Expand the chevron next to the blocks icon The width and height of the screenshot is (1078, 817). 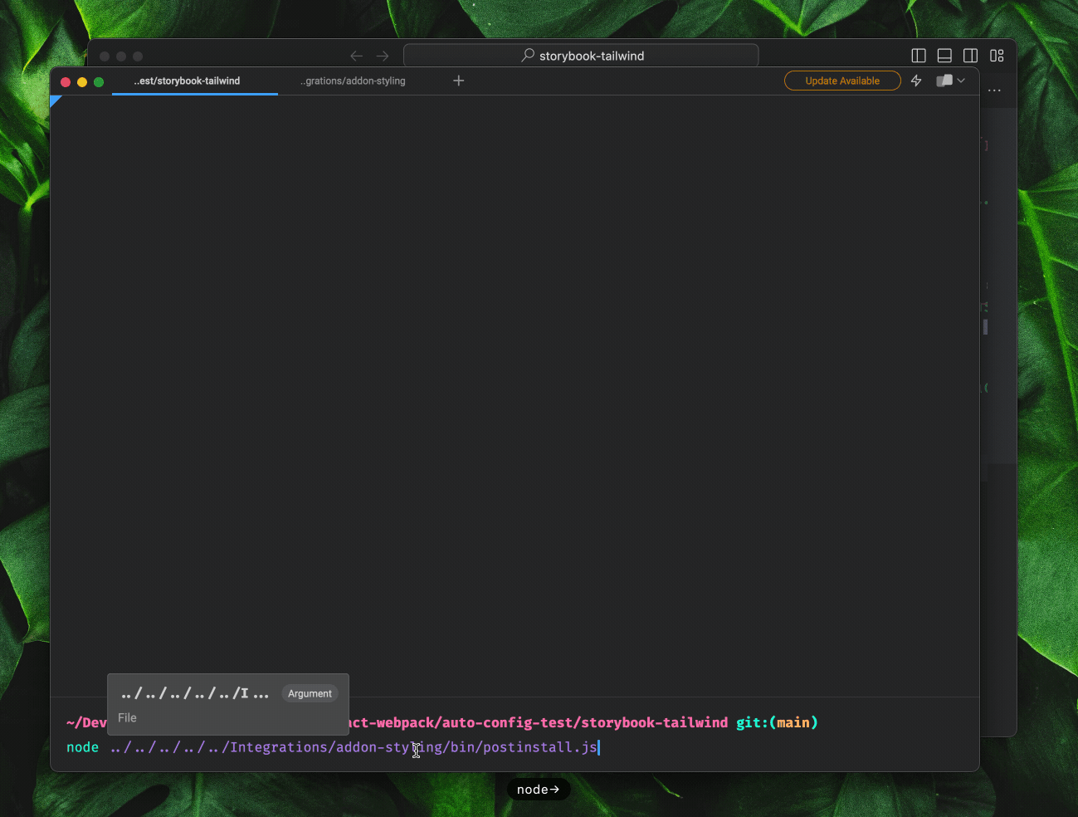pos(960,81)
